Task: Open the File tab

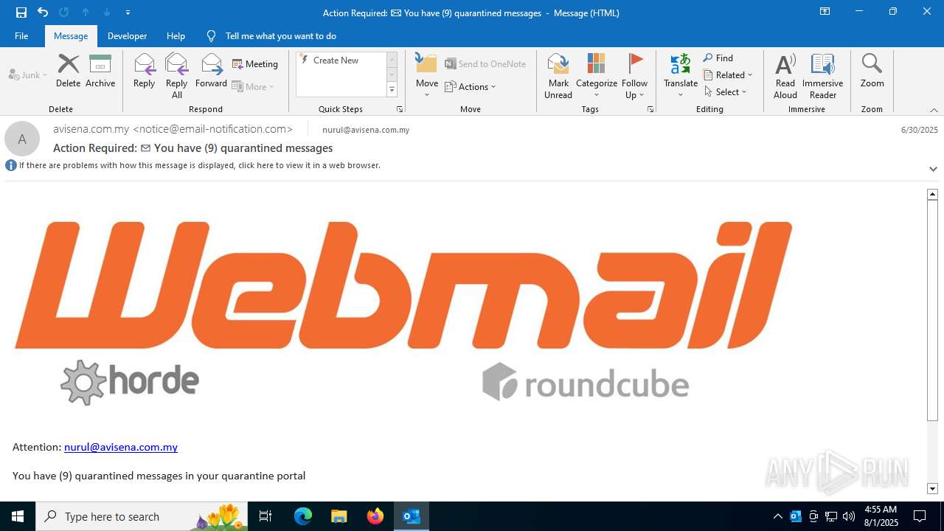Action: click(x=21, y=35)
